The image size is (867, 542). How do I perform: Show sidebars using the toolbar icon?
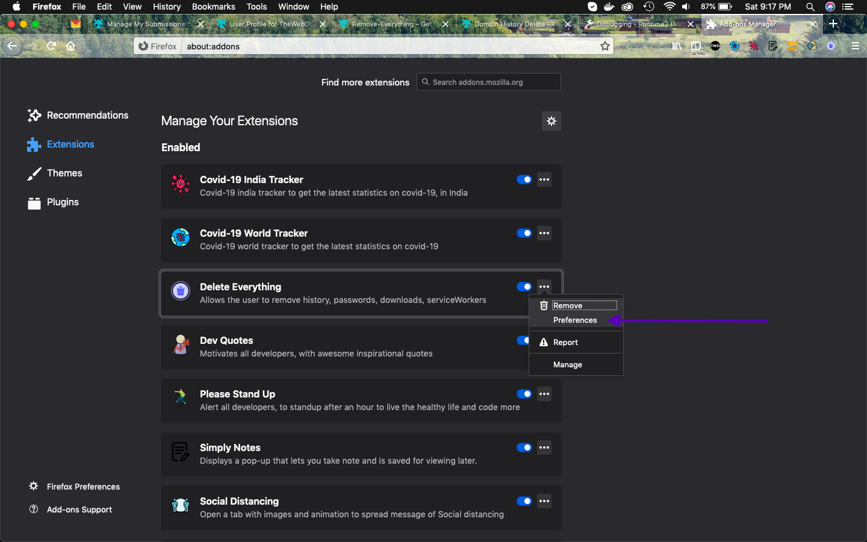tap(696, 46)
